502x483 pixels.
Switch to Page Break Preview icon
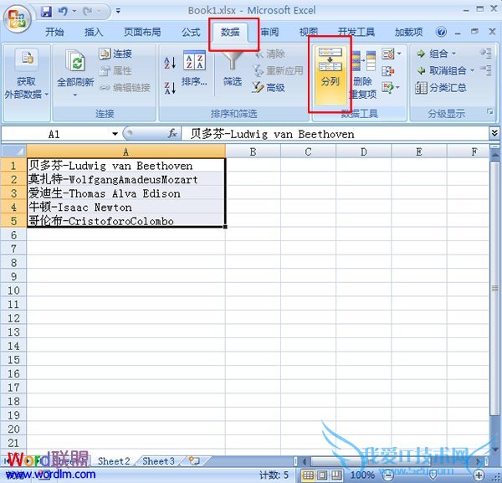(x=336, y=475)
